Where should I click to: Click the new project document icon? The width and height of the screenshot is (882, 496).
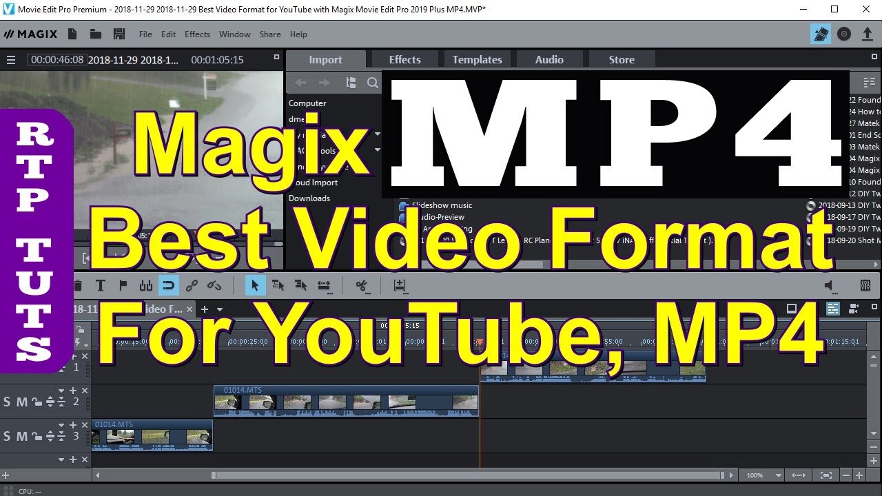click(73, 34)
